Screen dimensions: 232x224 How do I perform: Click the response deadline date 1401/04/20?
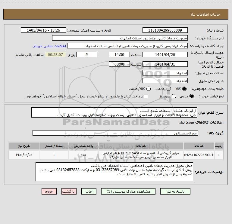(x=165, y=54)
